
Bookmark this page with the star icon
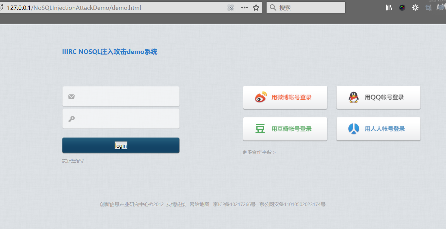tap(256, 8)
